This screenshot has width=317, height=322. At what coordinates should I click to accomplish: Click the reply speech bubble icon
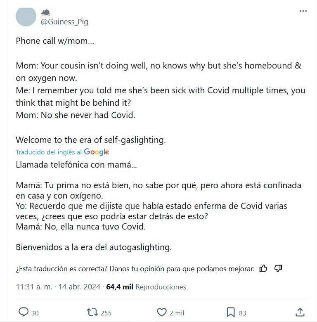24,312
